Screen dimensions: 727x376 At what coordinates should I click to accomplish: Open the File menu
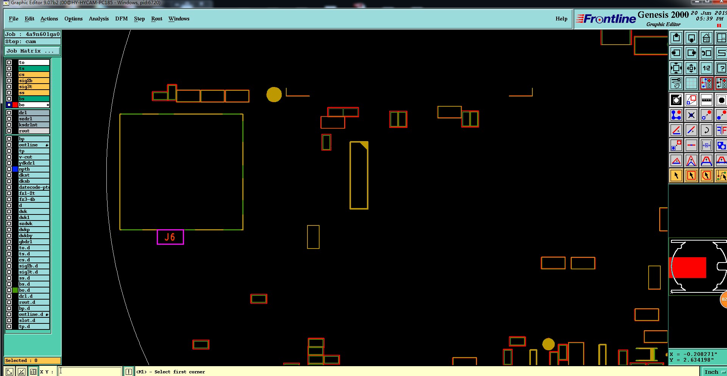tap(14, 19)
